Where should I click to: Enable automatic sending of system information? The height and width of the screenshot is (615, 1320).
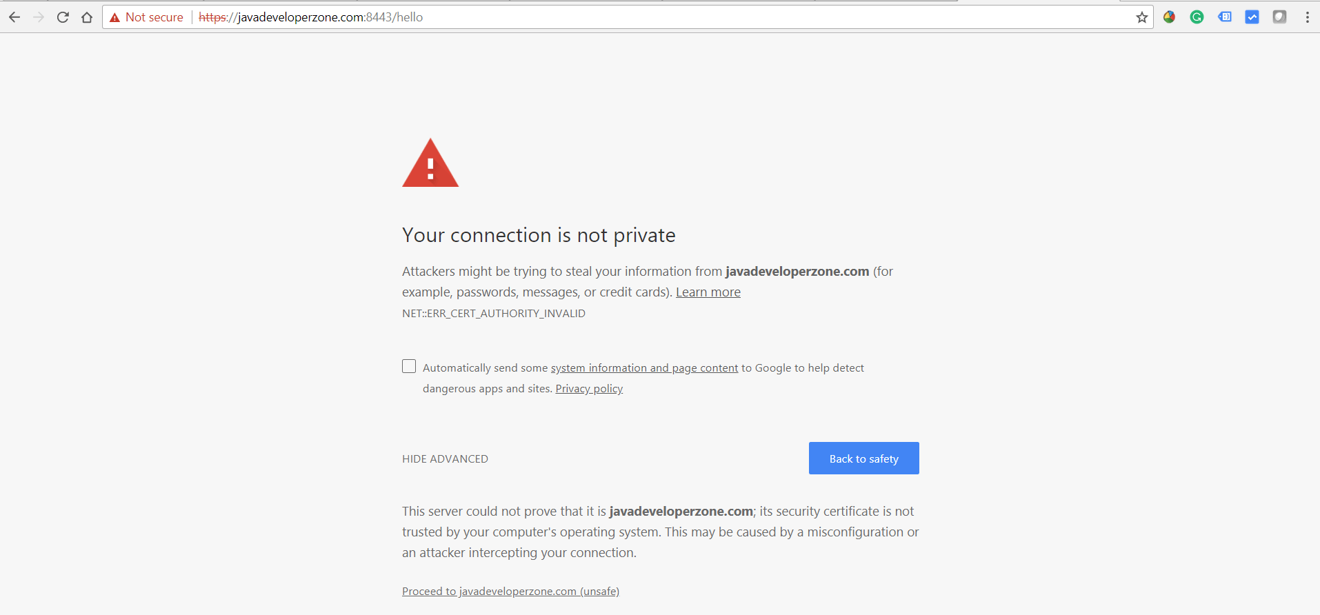pos(408,365)
